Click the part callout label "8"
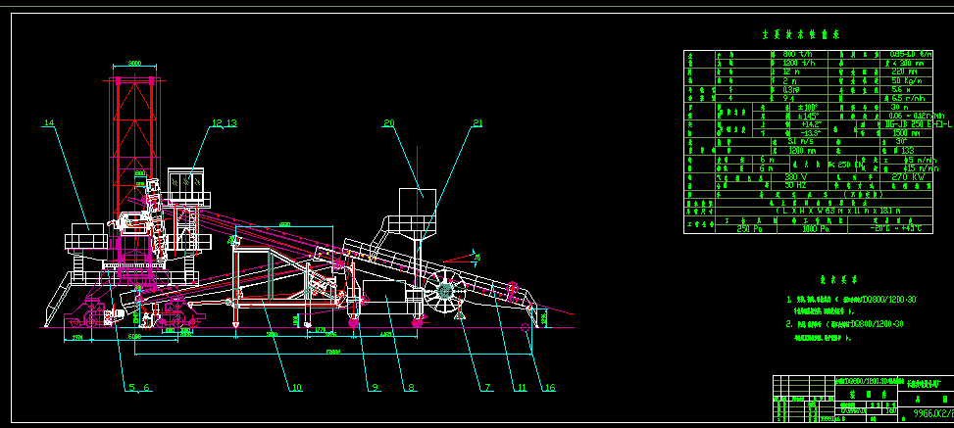954x428 pixels. (411, 387)
